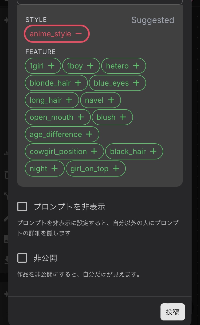Add the 1boy feature tag

pos(90,66)
